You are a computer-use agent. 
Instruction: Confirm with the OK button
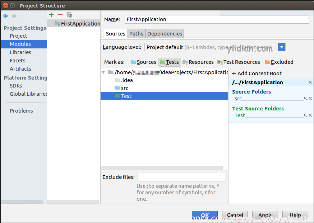(205, 215)
